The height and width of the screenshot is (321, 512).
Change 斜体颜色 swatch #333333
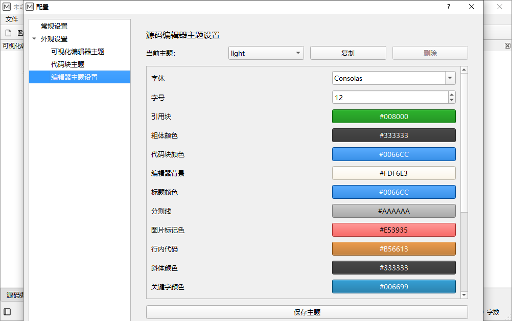pos(394,268)
